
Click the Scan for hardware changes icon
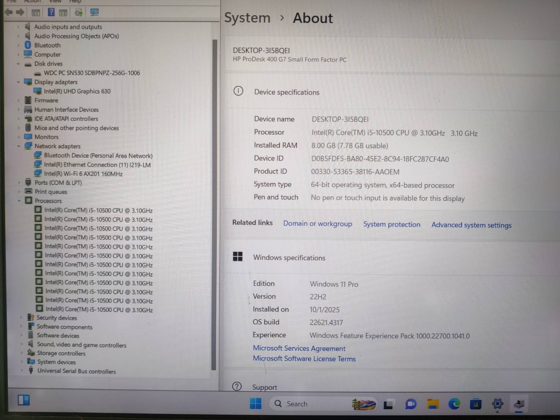coord(94,13)
